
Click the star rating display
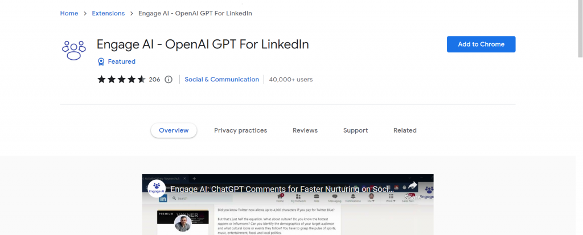(121, 79)
